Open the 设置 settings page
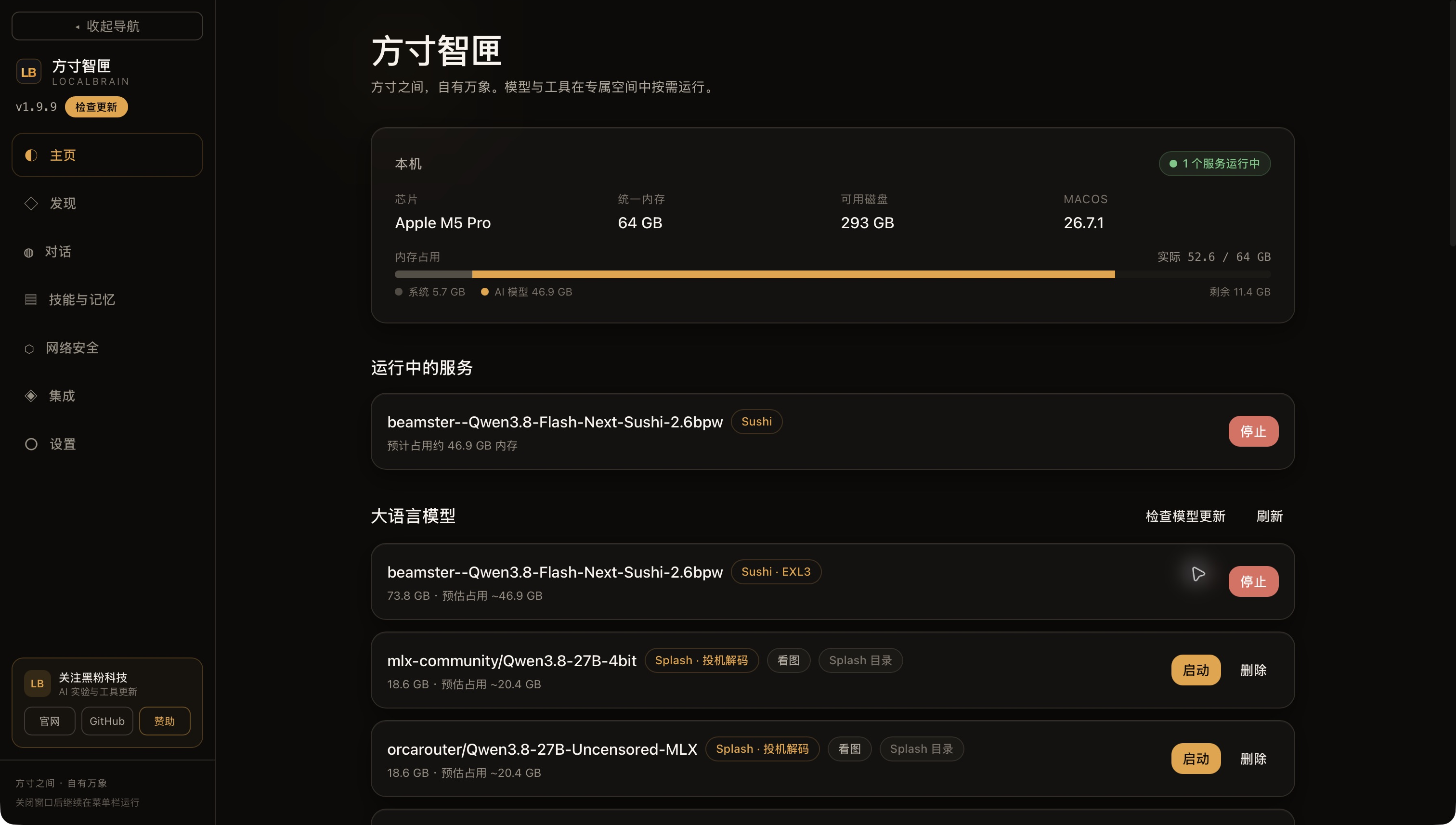This screenshot has width=1456, height=825. (x=107, y=444)
